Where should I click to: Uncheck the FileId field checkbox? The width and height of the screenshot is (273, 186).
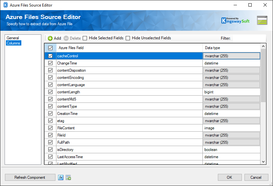coord(50,135)
